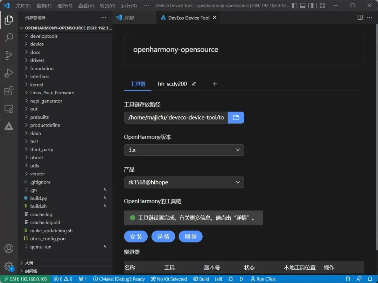Click the SSH: 192.168.0.106 remote indicator
Viewport: 378px width, 283px height.
tap(25, 279)
